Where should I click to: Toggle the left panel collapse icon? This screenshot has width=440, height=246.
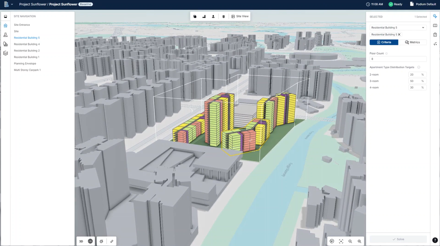pyautogui.click(x=5, y=16)
